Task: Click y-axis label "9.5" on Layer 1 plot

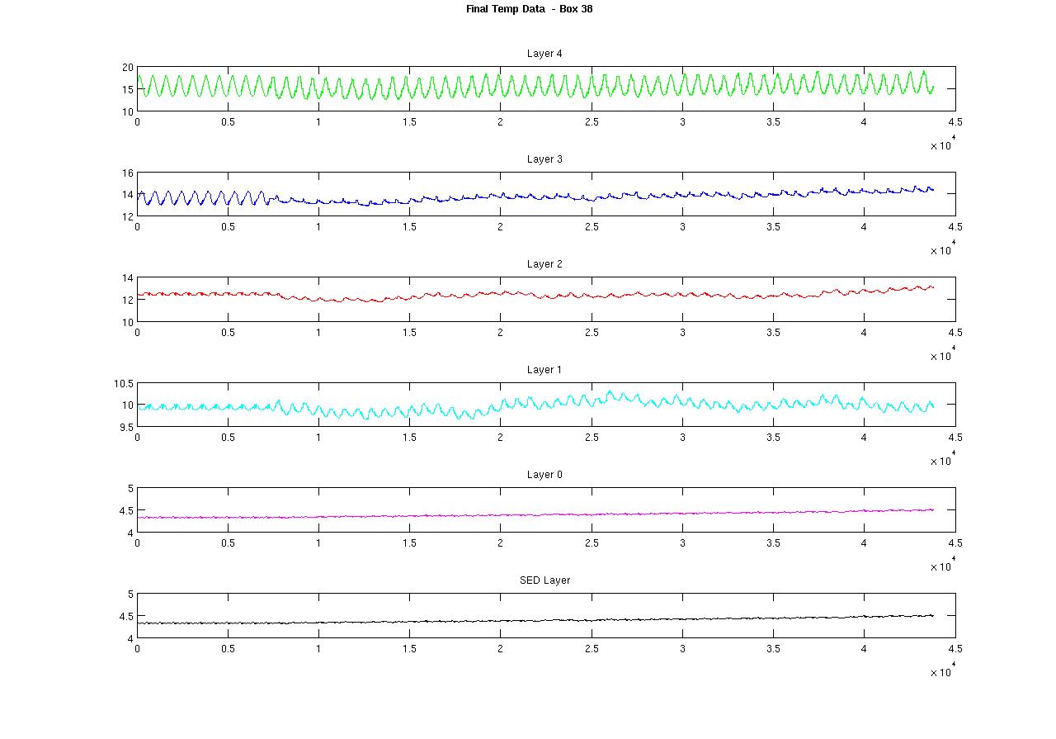Action: (x=125, y=428)
